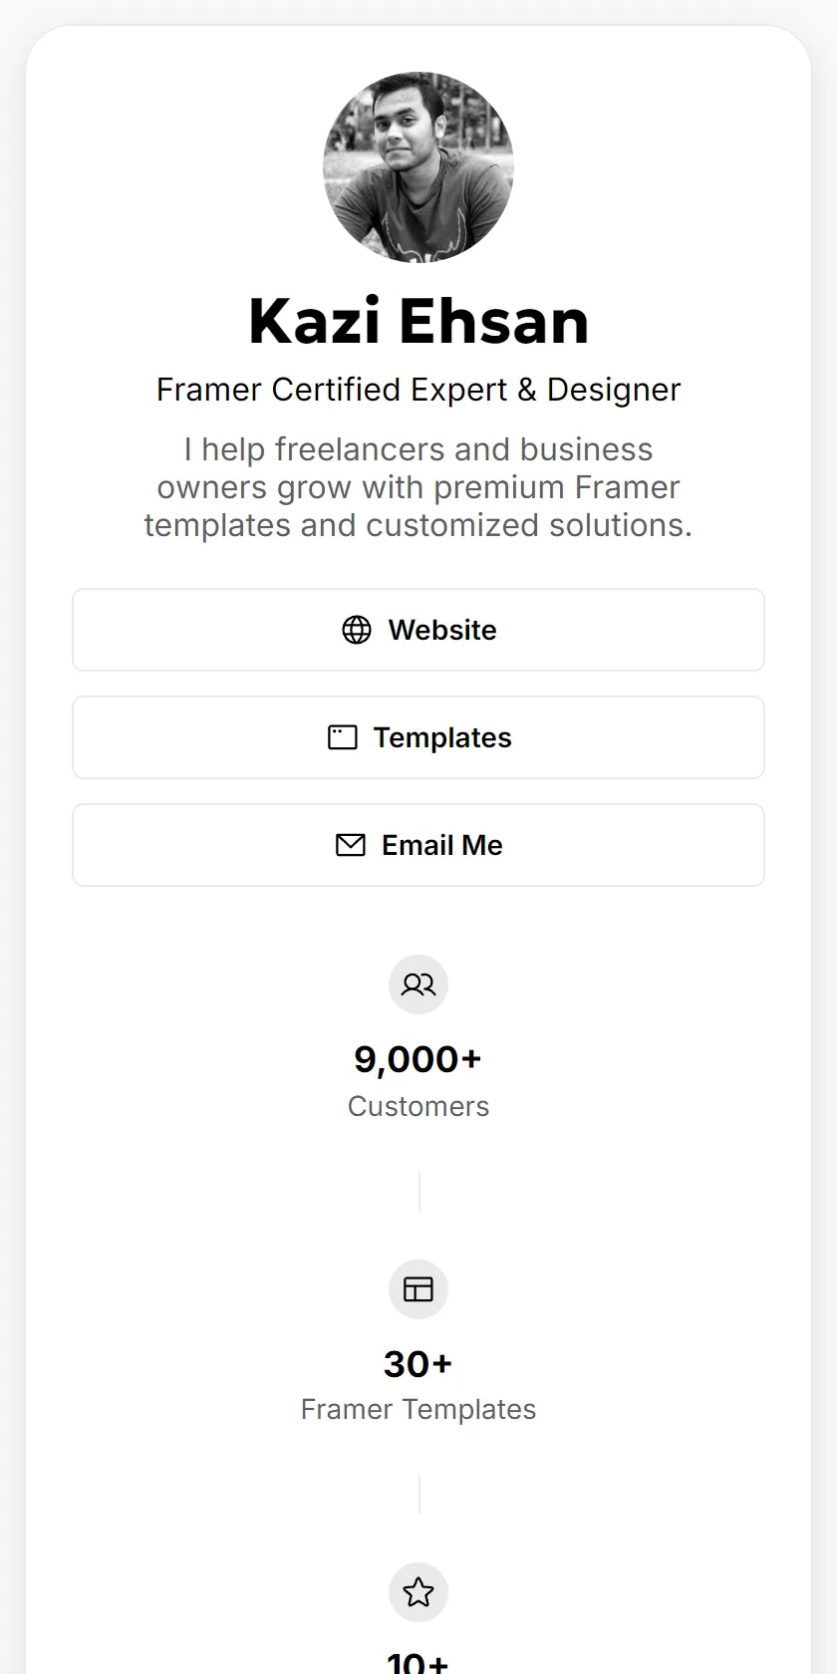Viewport: 837px width, 1674px height.
Task: Open the Website link button
Action: [x=418, y=630]
